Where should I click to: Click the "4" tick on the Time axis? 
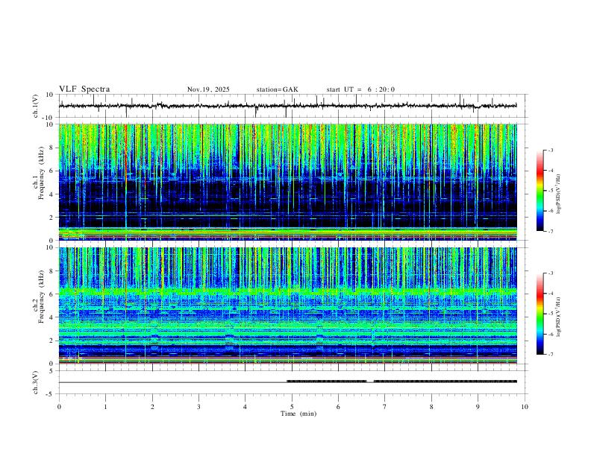245,407
